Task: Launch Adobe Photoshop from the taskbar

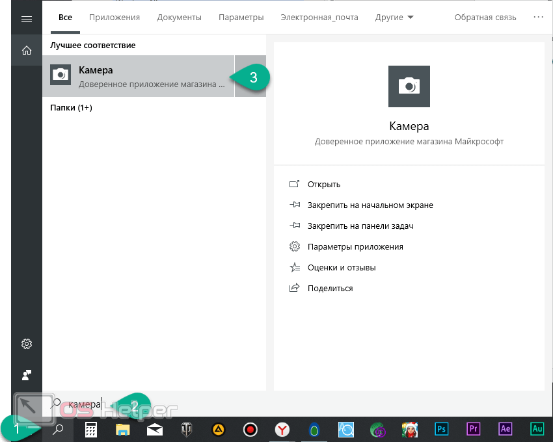Action: point(442,429)
